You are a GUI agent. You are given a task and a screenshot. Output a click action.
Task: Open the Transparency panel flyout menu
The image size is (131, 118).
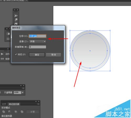pyautogui.click(x=23, y=88)
